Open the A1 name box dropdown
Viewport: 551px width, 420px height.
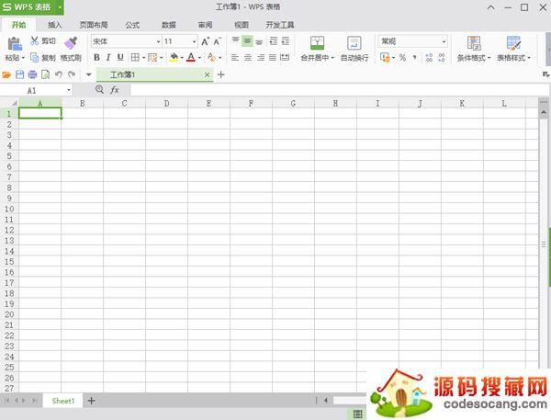click(x=69, y=90)
